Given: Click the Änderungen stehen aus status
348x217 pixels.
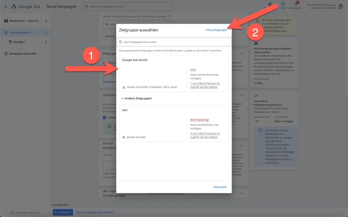Looking at the screenshot, I should (25, 213).
